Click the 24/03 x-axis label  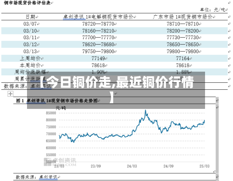(x=132, y=166)
